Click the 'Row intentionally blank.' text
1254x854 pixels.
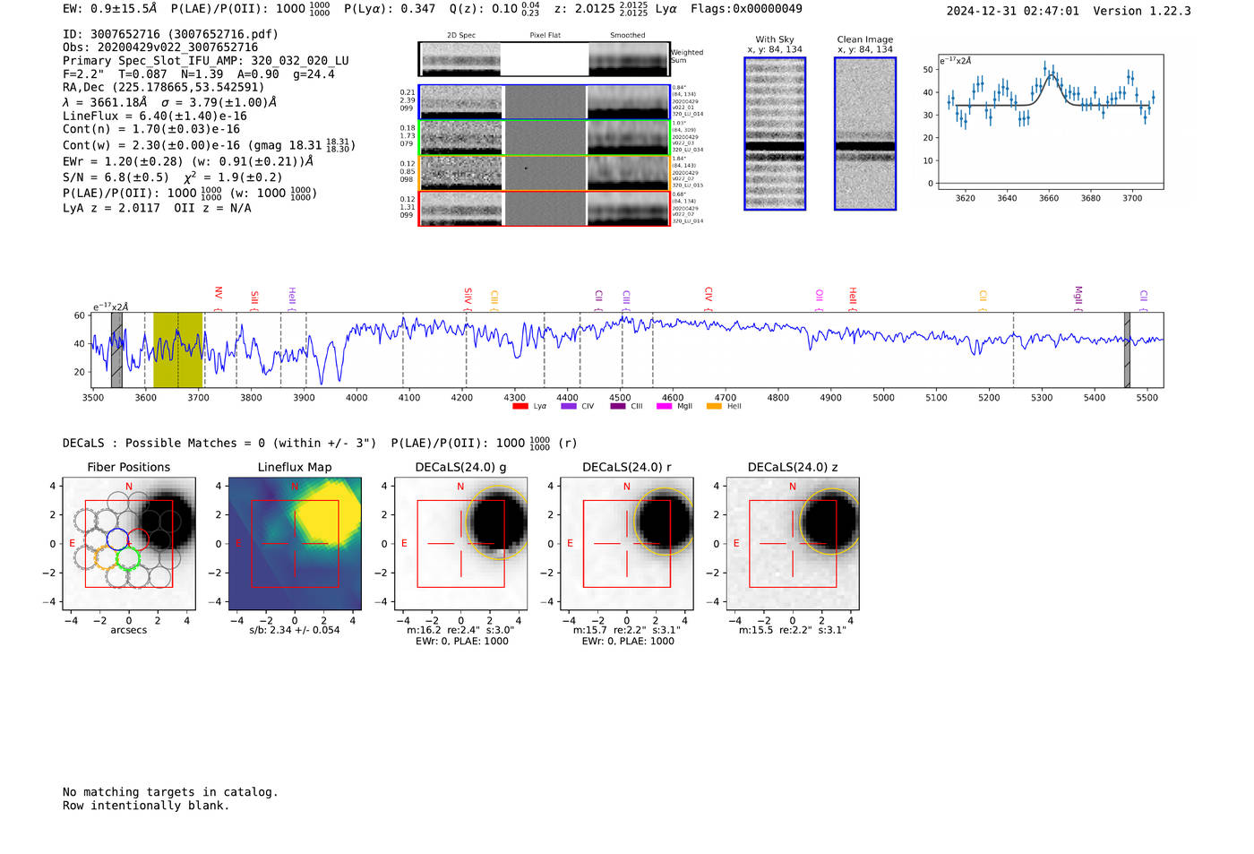click(x=146, y=806)
